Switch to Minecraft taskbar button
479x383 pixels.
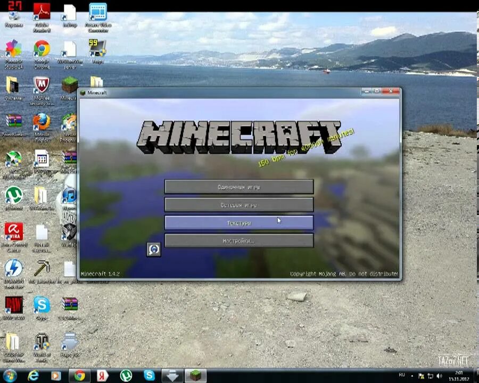[x=196, y=376]
